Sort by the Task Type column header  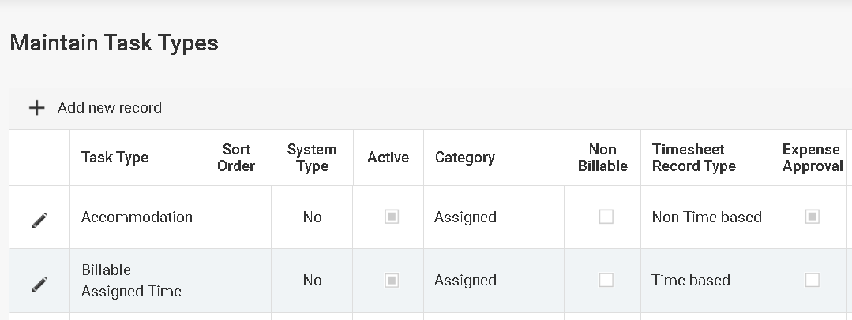(x=114, y=158)
